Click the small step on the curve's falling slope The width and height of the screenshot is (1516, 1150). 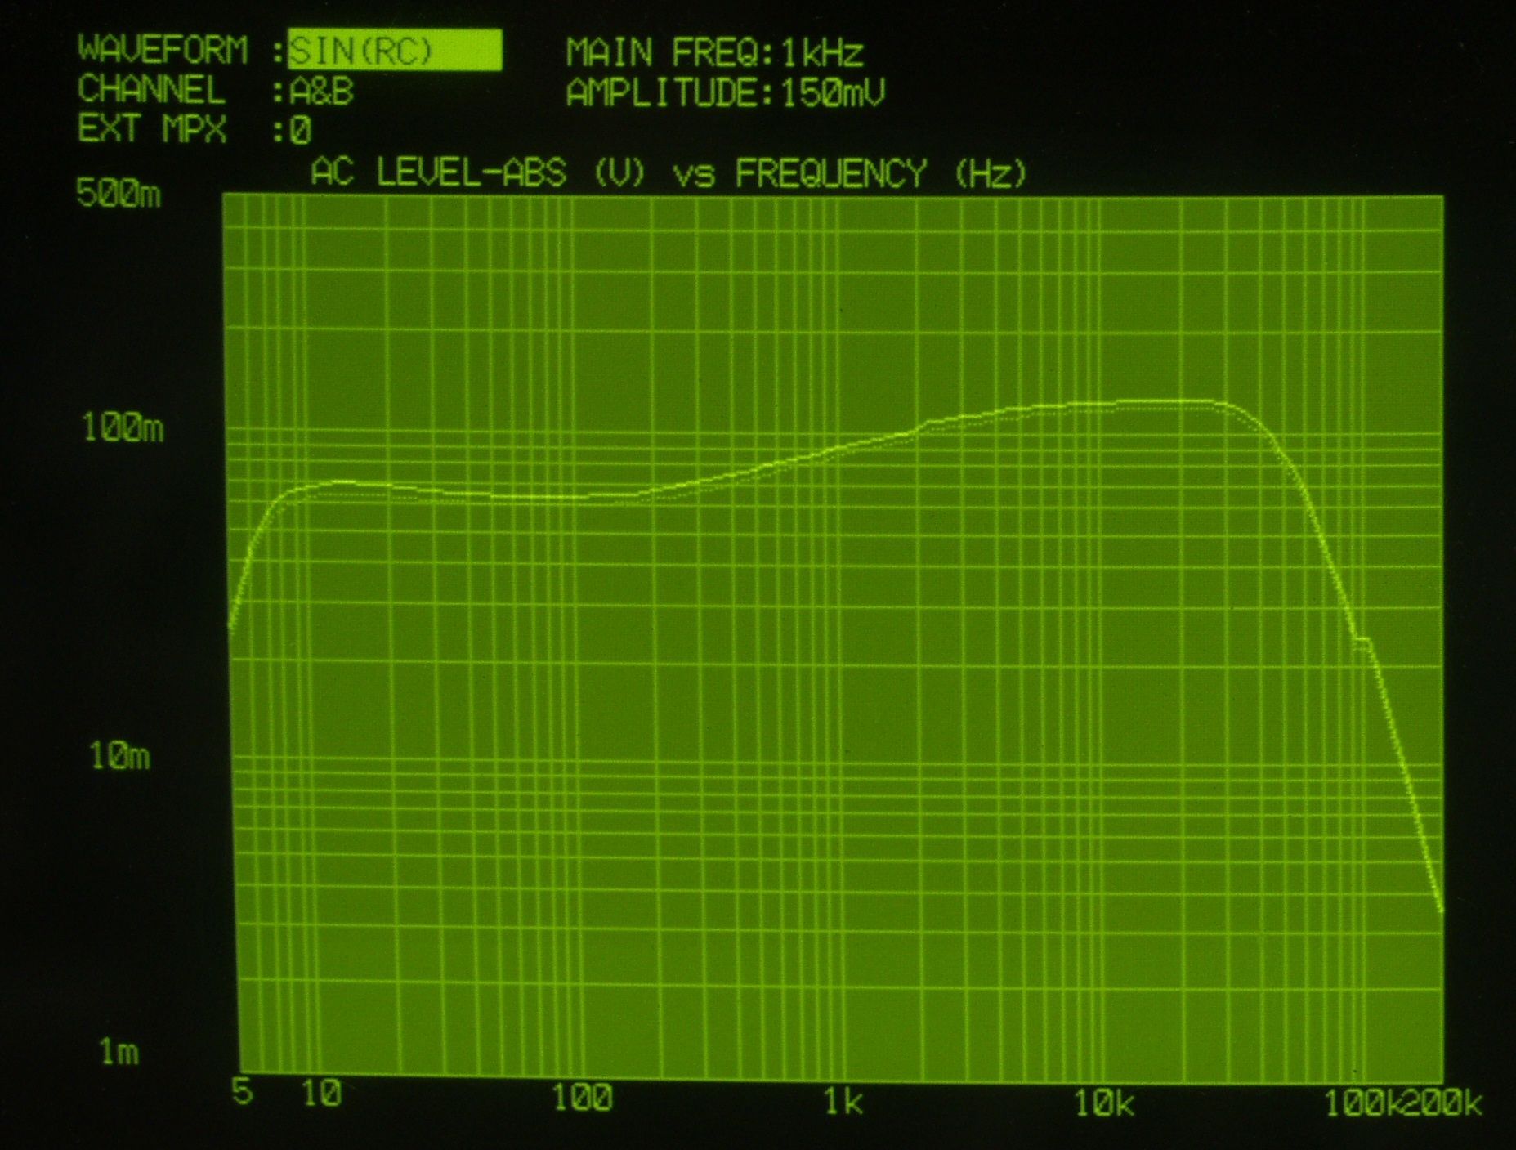coord(1361,642)
